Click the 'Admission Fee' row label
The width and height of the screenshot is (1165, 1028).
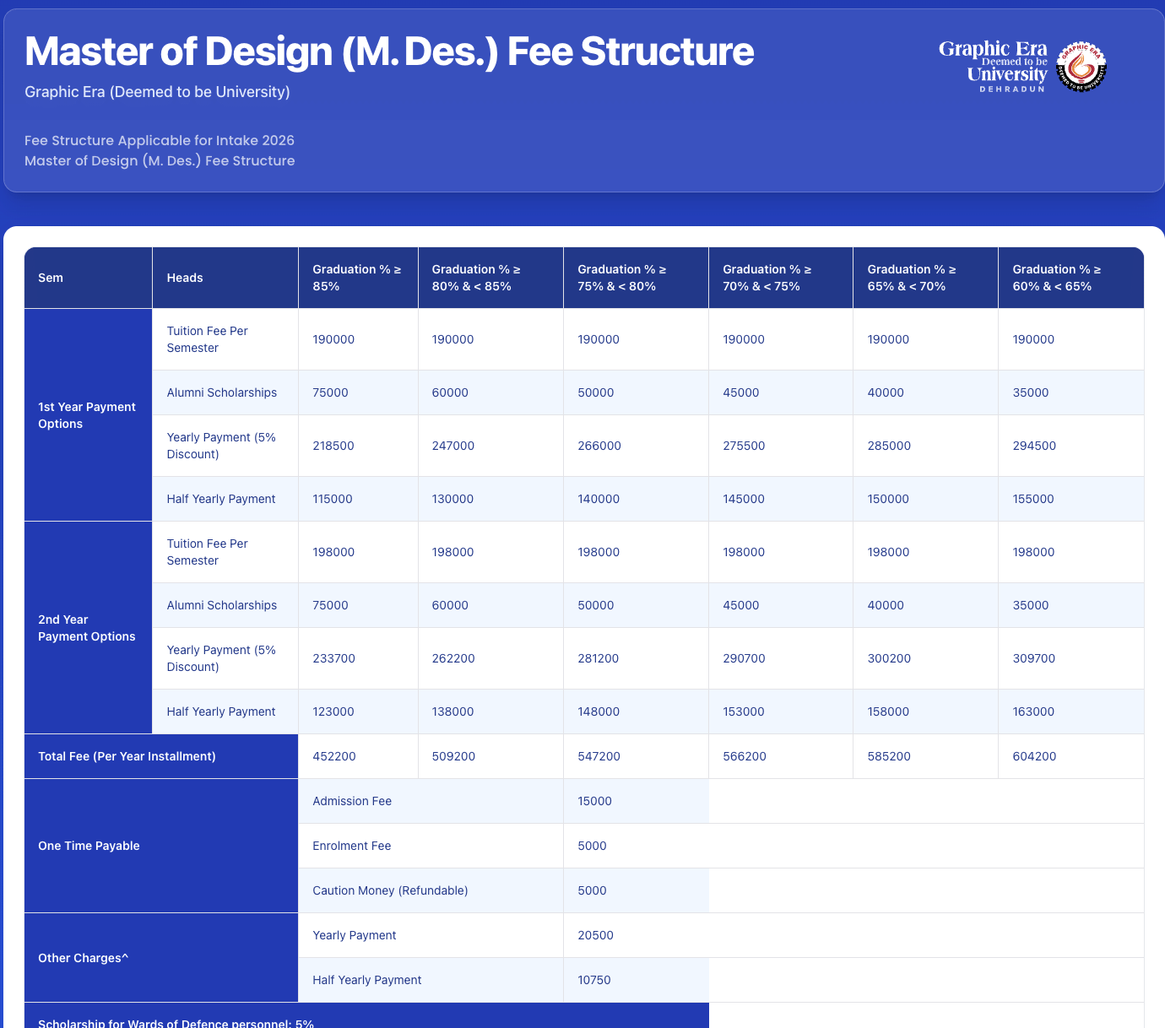352,801
